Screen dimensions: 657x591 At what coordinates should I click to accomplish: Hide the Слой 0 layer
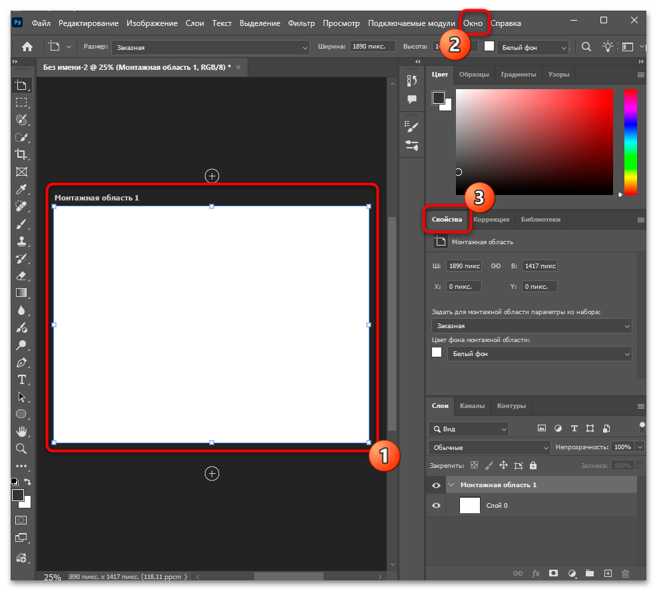pos(437,506)
